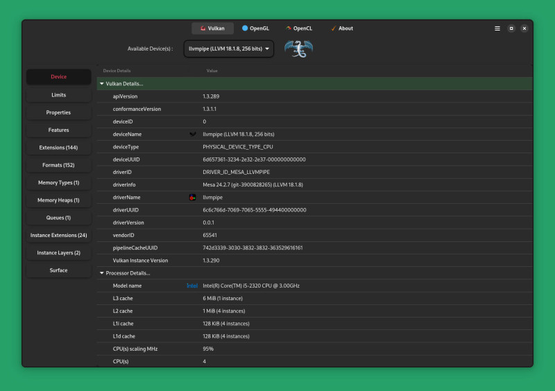Open Instance Layers (2)

(59, 252)
